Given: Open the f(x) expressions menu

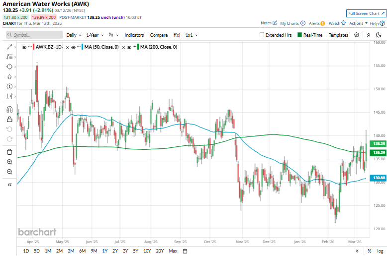Looking at the screenshot, I should pos(177,35).
